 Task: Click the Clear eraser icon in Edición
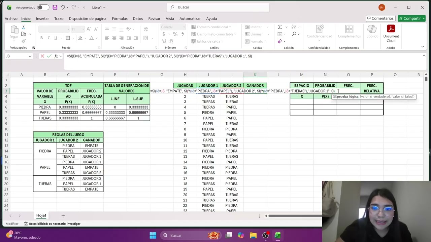tap(280, 41)
